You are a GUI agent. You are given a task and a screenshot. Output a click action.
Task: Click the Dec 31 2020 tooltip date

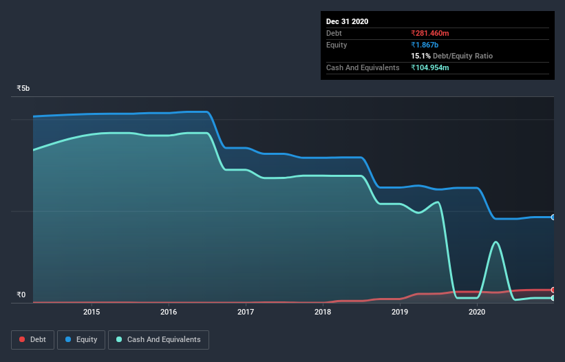click(x=347, y=21)
